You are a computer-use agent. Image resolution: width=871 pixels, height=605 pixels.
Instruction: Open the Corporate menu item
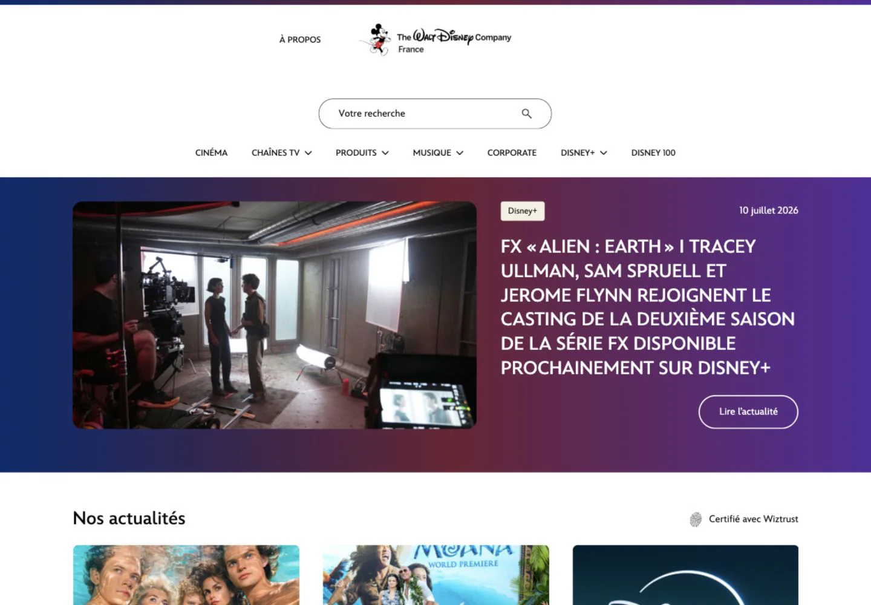pyautogui.click(x=512, y=152)
